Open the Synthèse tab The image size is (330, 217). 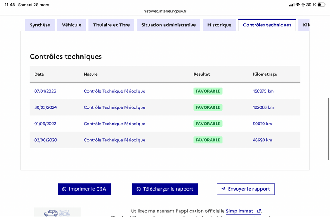pyautogui.click(x=40, y=25)
